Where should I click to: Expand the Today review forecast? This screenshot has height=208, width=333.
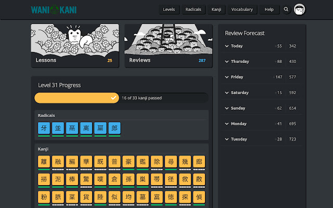[227, 46]
